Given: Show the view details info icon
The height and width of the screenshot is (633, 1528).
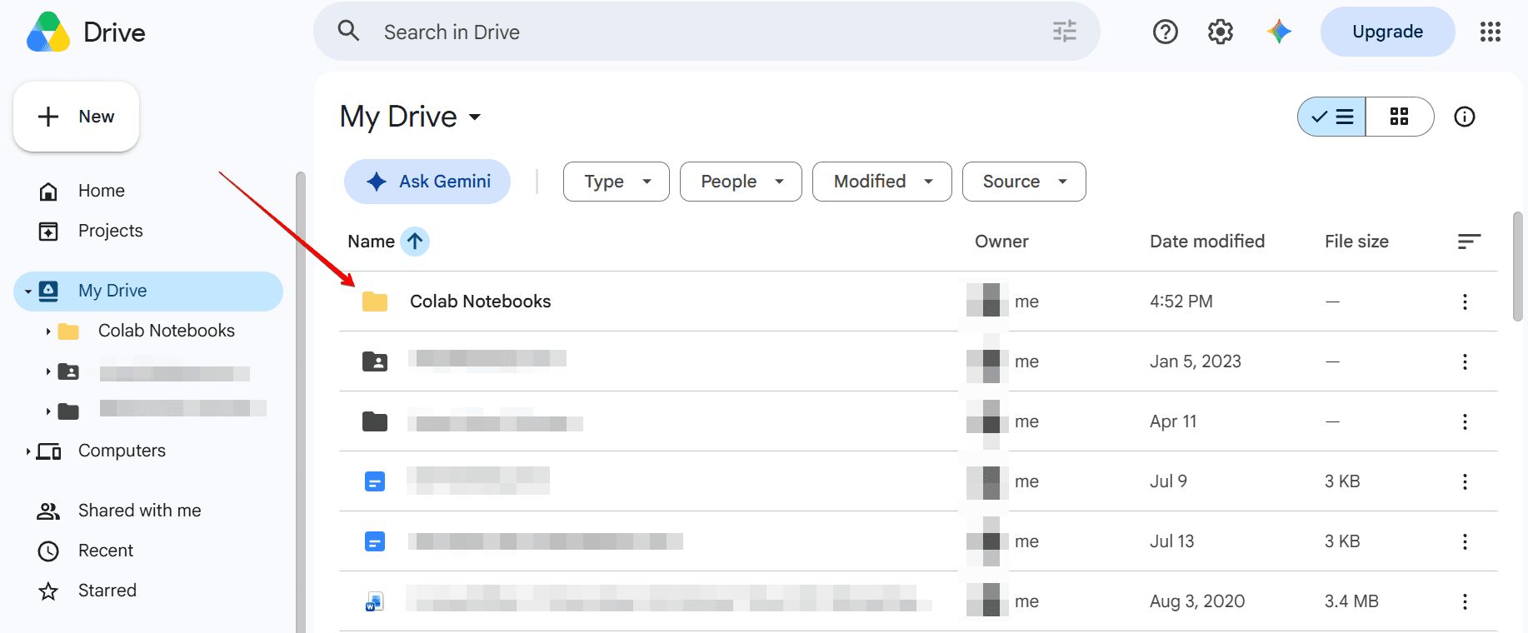Looking at the screenshot, I should [x=1465, y=117].
